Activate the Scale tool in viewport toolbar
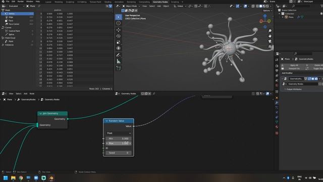Image resolution: width=323 pixels, height=182 pixels. tap(119, 42)
